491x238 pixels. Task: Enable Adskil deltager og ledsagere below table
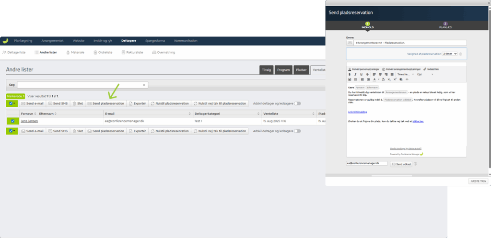[297, 131]
